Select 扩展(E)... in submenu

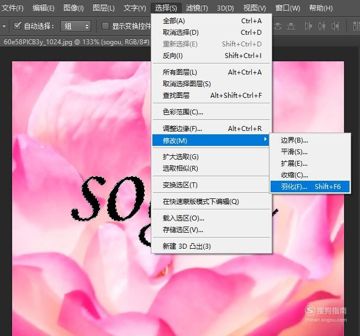tap(310, 164)
